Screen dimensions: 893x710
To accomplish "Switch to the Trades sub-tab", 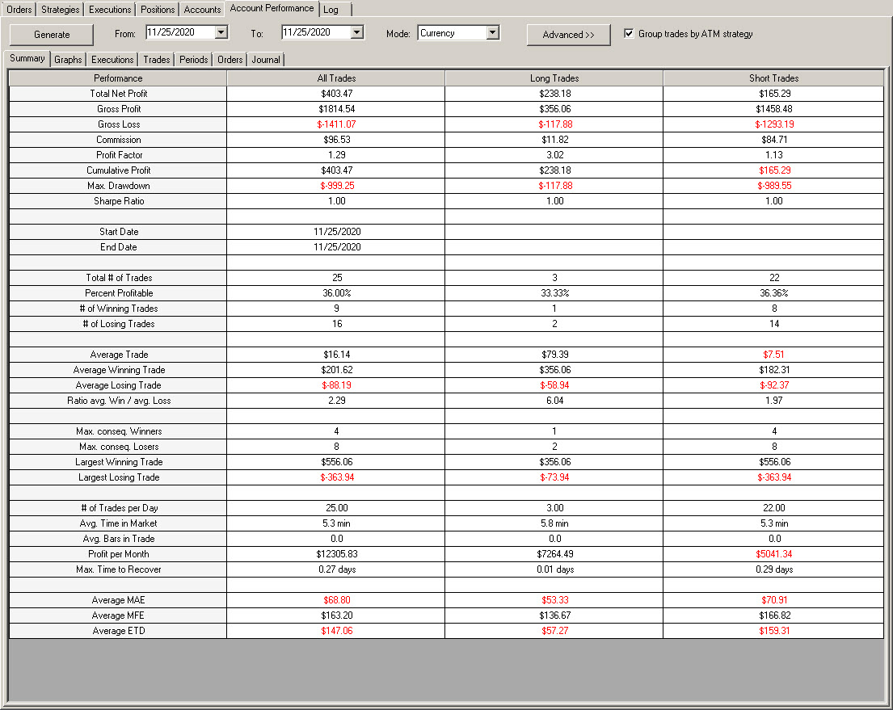I will 157,60.
